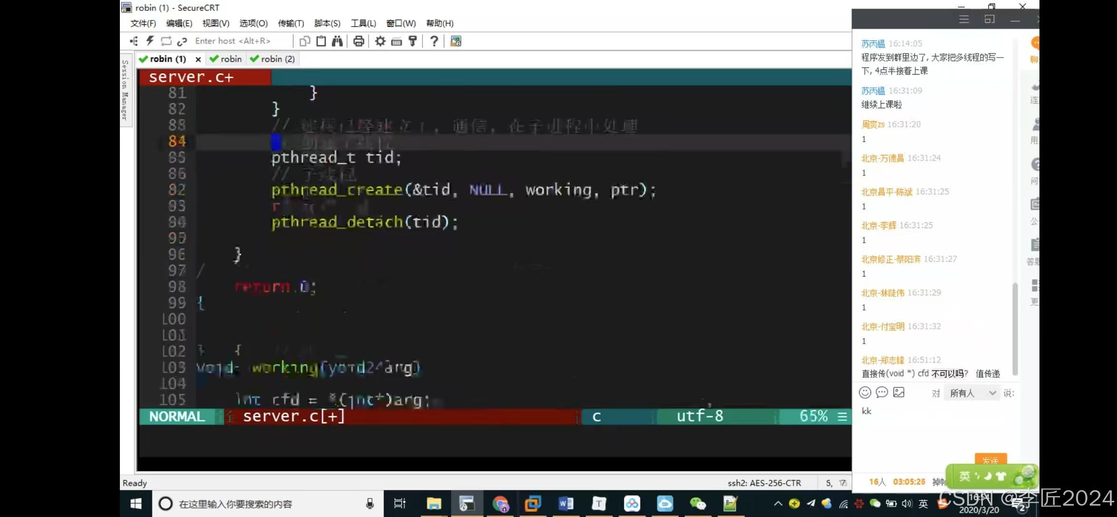
Task: Expand the recipient dropdown showing 所有人
Action: 972,393
